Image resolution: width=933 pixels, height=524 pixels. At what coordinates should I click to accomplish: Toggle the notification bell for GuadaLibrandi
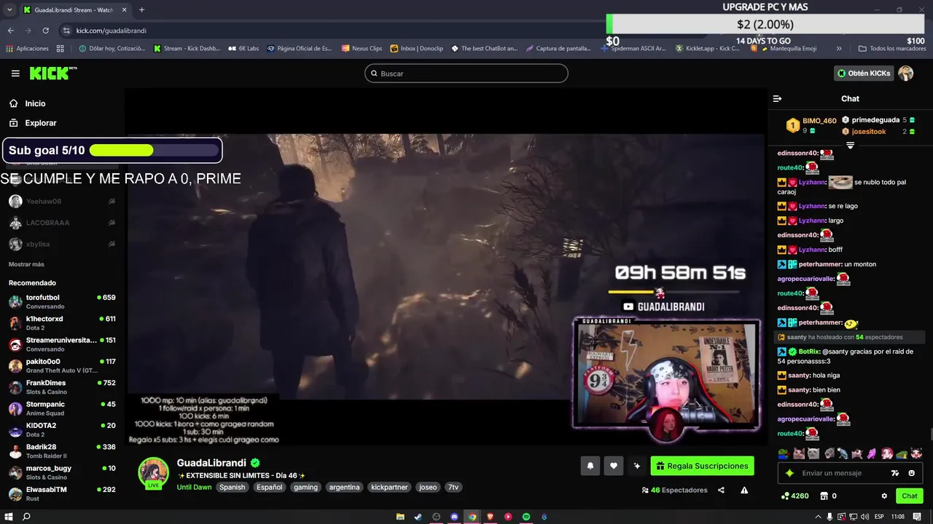tap(590, 466)
